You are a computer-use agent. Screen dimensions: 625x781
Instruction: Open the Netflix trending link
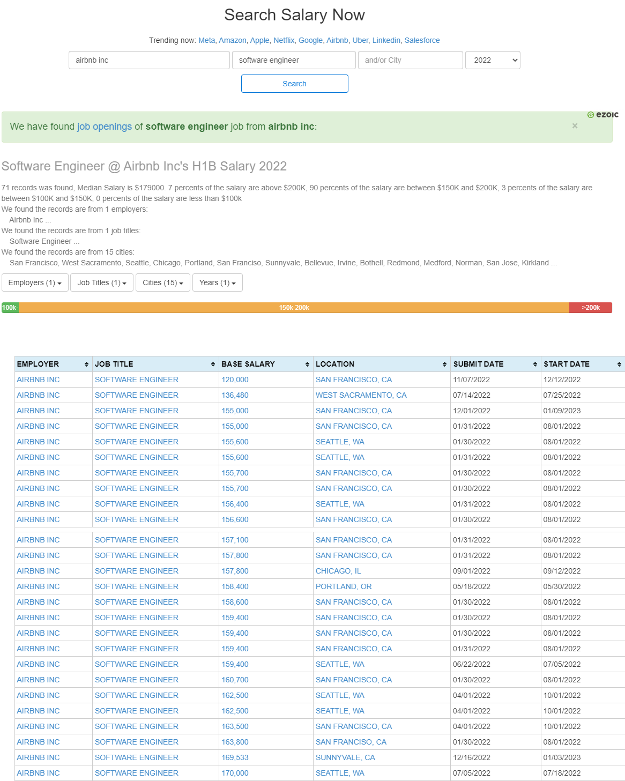click(x=284, y=40)
